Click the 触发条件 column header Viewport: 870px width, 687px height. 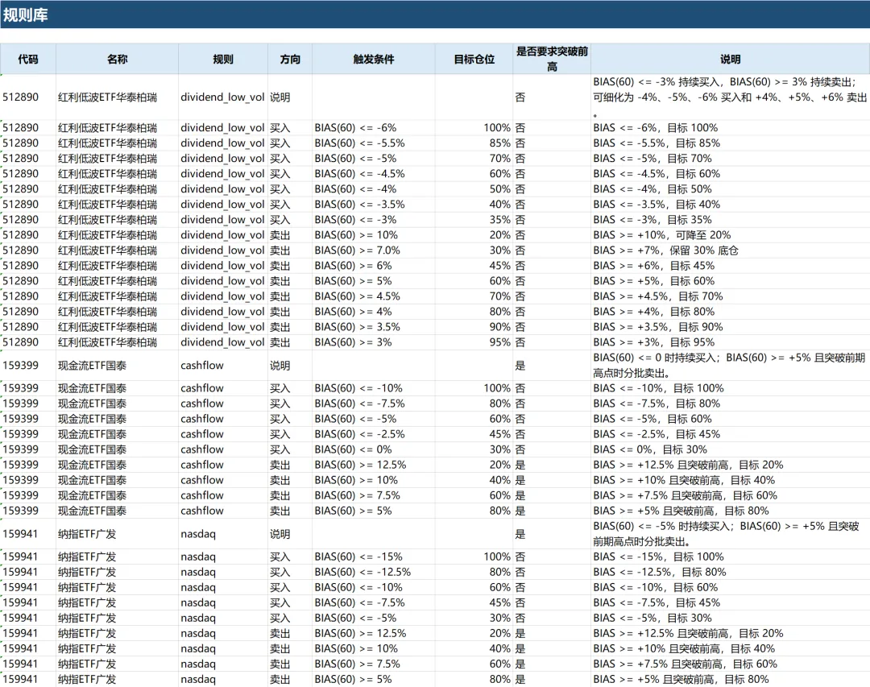374,59
